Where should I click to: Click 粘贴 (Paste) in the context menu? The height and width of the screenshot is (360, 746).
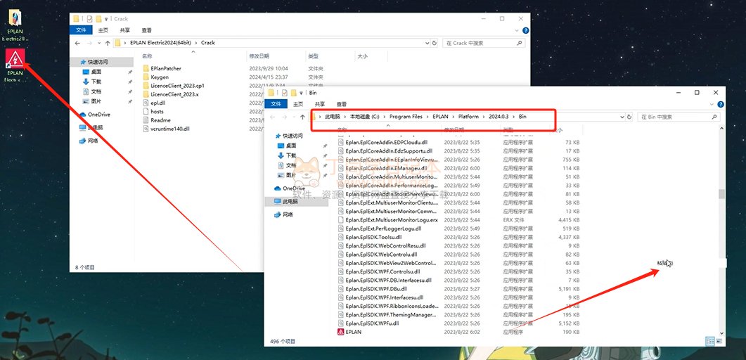(x=664, y=263)
